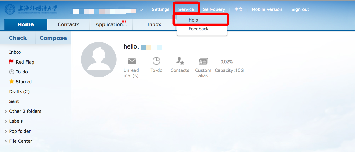Select Help from the Service menu

193,20
